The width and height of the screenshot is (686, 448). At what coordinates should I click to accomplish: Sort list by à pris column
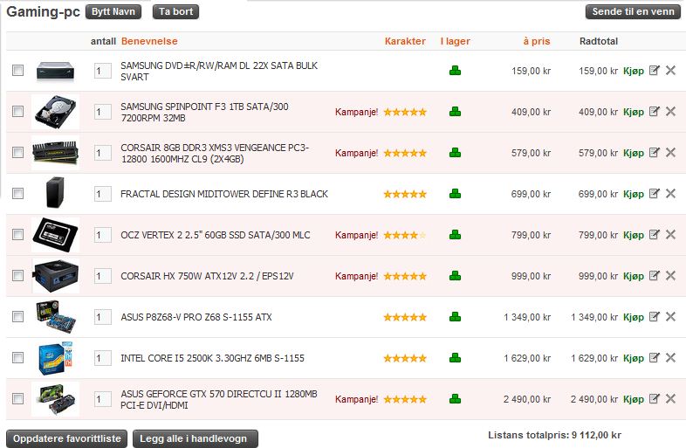click(537, 41)
